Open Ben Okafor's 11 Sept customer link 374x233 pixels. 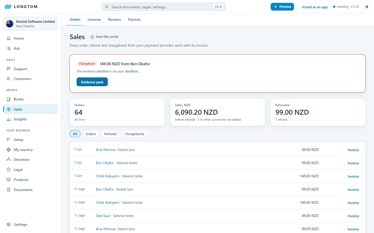(105, 189)
